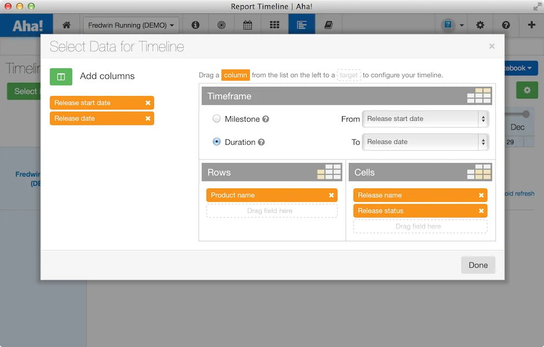This screenshot has height=347, width=544.
Task: Click the avoid refresh link behind dialog
Action: [519, 194]
